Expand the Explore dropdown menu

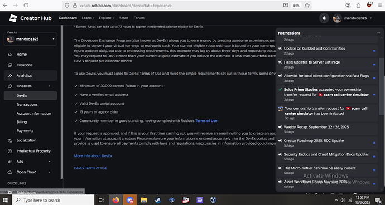tap(107, 18)
